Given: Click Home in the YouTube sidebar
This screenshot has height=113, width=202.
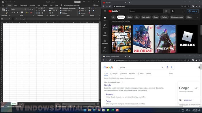Looking at the screenshot, I should click(105, 18).
